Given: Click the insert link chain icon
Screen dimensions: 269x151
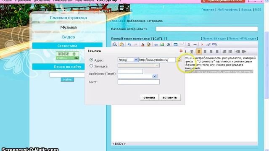Looking at the screenshot, I should coord(156,44).
